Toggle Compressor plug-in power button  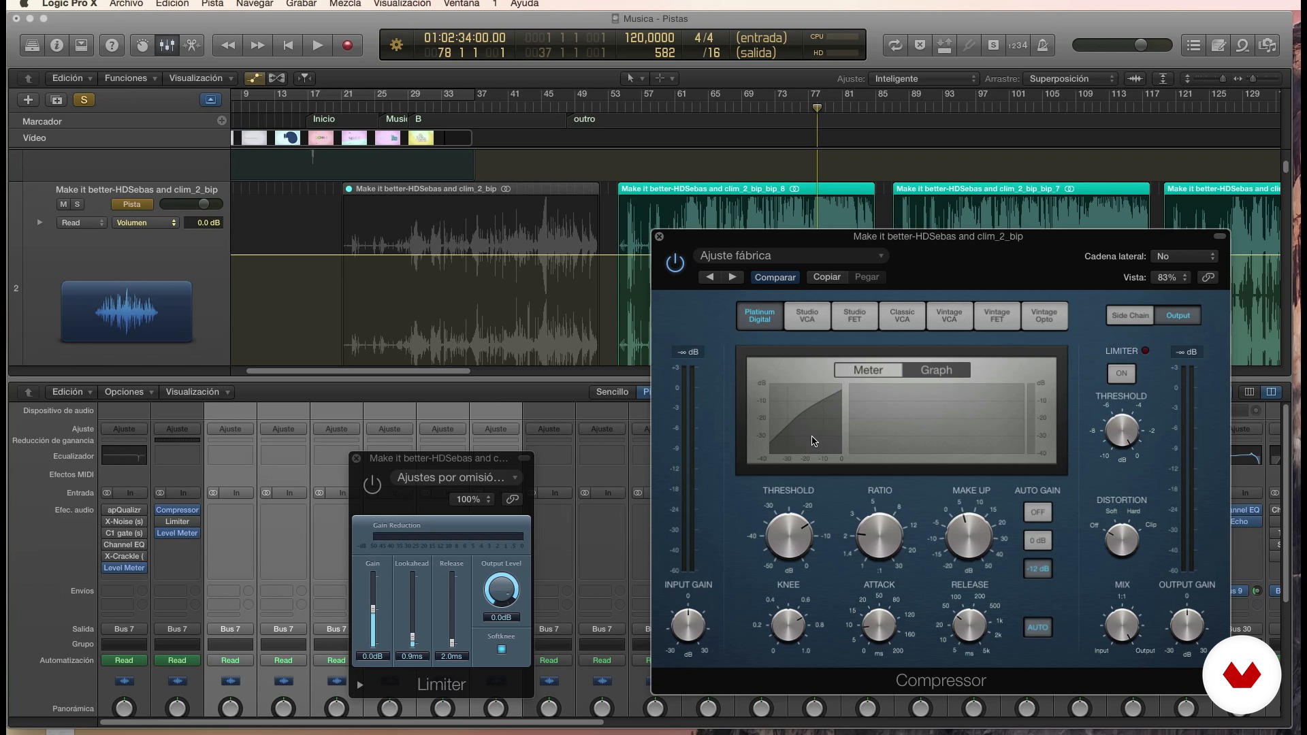click(x=675, y=263)
